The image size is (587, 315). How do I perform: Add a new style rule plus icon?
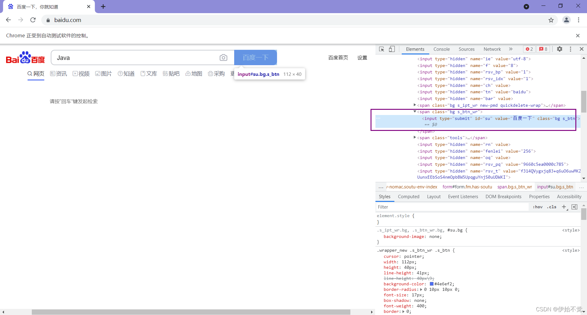point(564,207)
